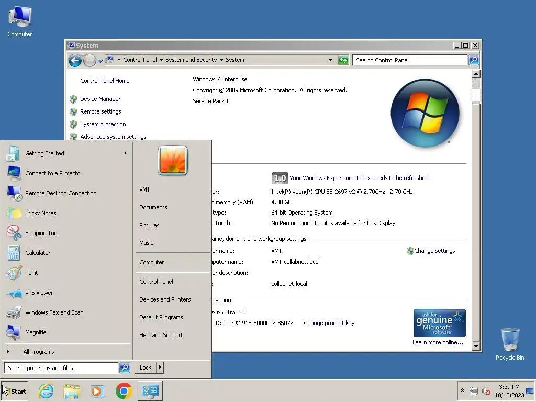
Task: Click System window scrollbar up arrow
Action: coord(476,74)
